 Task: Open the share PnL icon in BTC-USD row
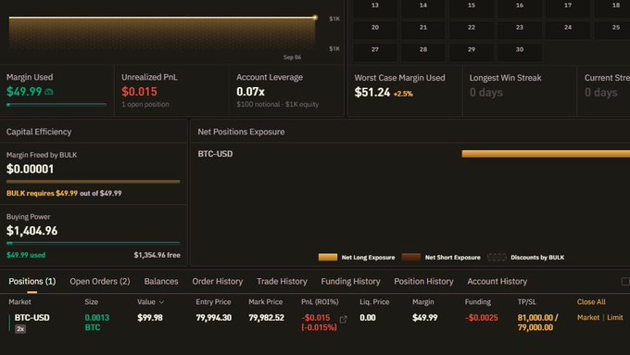343,319
